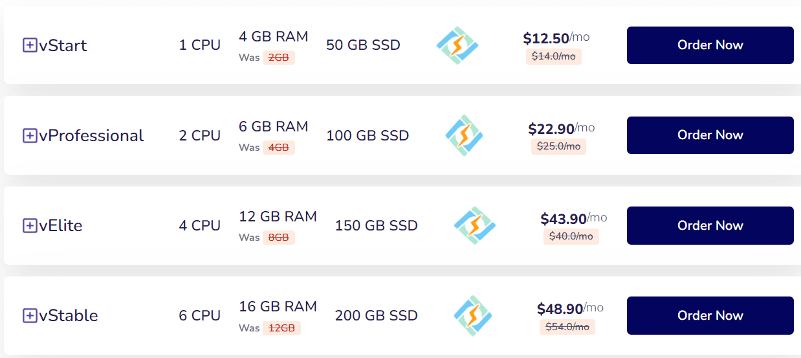Click the LiteSpeed icon in vStable row
This screenshot has width=801, height=358.
pyautogui.click(x=474, y=315)
